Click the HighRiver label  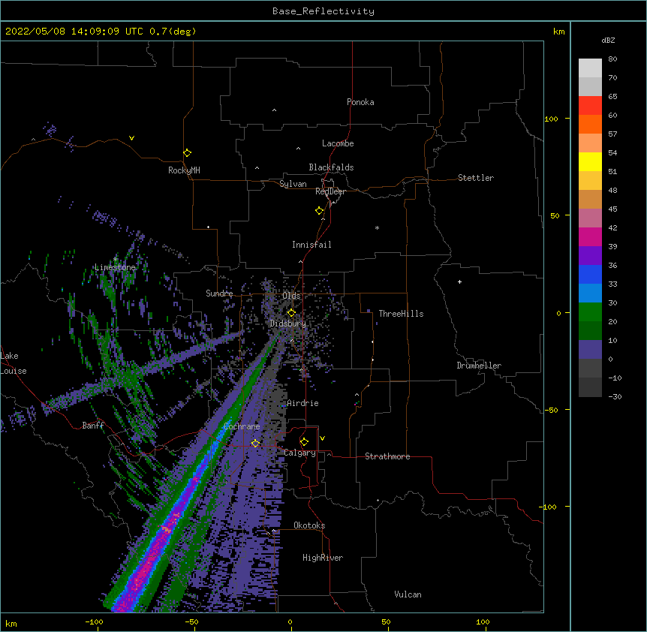[x=323, y=558]
